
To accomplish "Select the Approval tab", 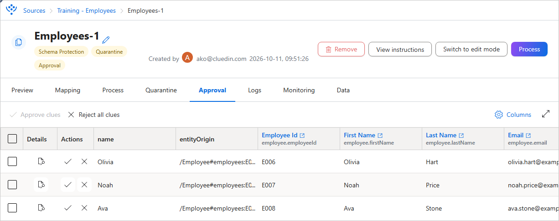I will coord(212,90).
